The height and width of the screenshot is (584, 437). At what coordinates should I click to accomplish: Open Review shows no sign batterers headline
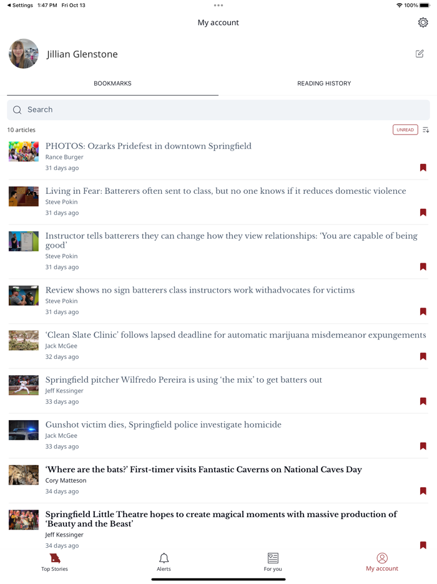point(200,289)
